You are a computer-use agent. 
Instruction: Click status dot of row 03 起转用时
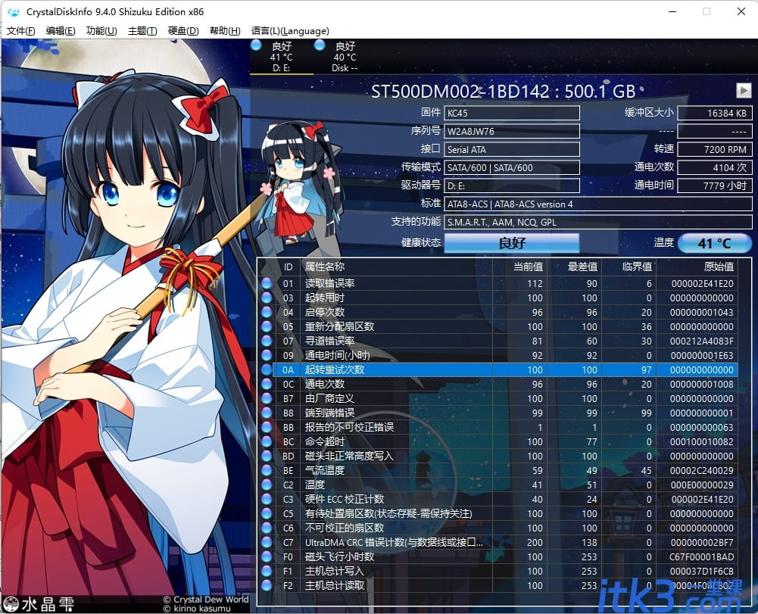point(267,298)
